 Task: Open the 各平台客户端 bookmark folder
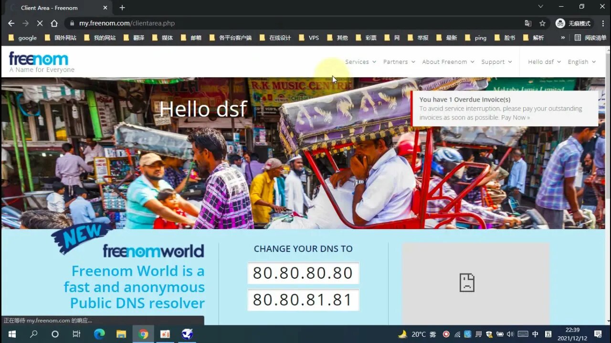230,38
